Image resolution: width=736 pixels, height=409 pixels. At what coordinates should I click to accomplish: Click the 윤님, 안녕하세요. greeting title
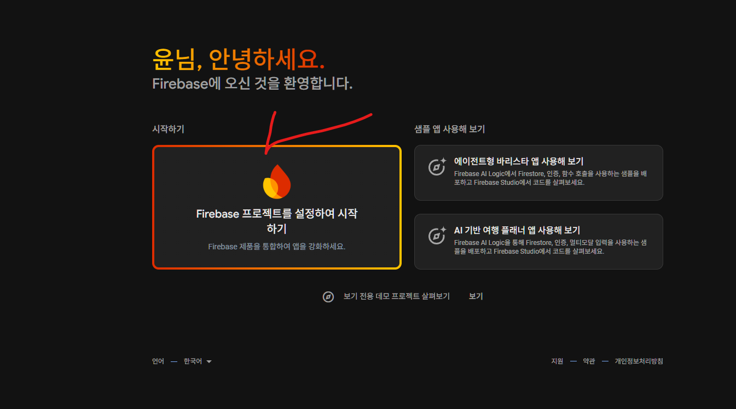pyautogui.click(x=239, y=59)
